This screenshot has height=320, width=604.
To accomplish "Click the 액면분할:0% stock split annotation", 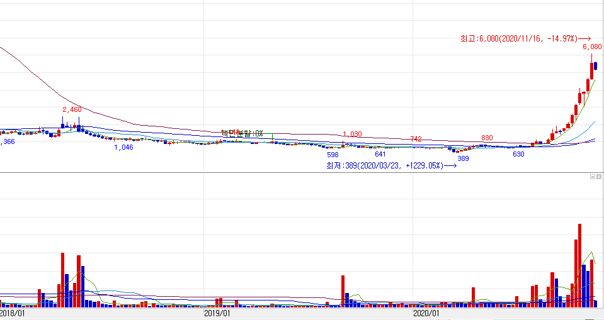I will (x=242, y=133).
